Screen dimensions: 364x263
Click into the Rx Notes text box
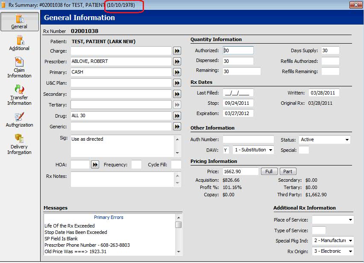(x=122, y=179)
